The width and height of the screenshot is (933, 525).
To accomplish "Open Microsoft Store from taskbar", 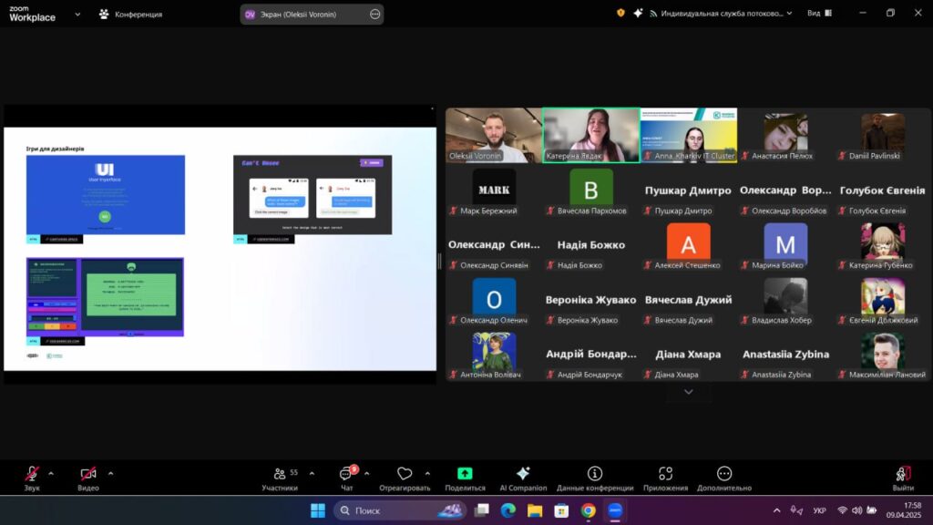I will coord(561,510).
